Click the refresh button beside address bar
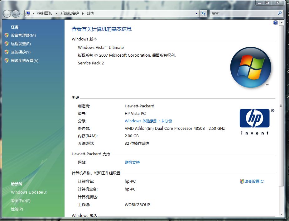Image resolution: width=289 pixels, height=221 pixels. (x=204, y=14)
